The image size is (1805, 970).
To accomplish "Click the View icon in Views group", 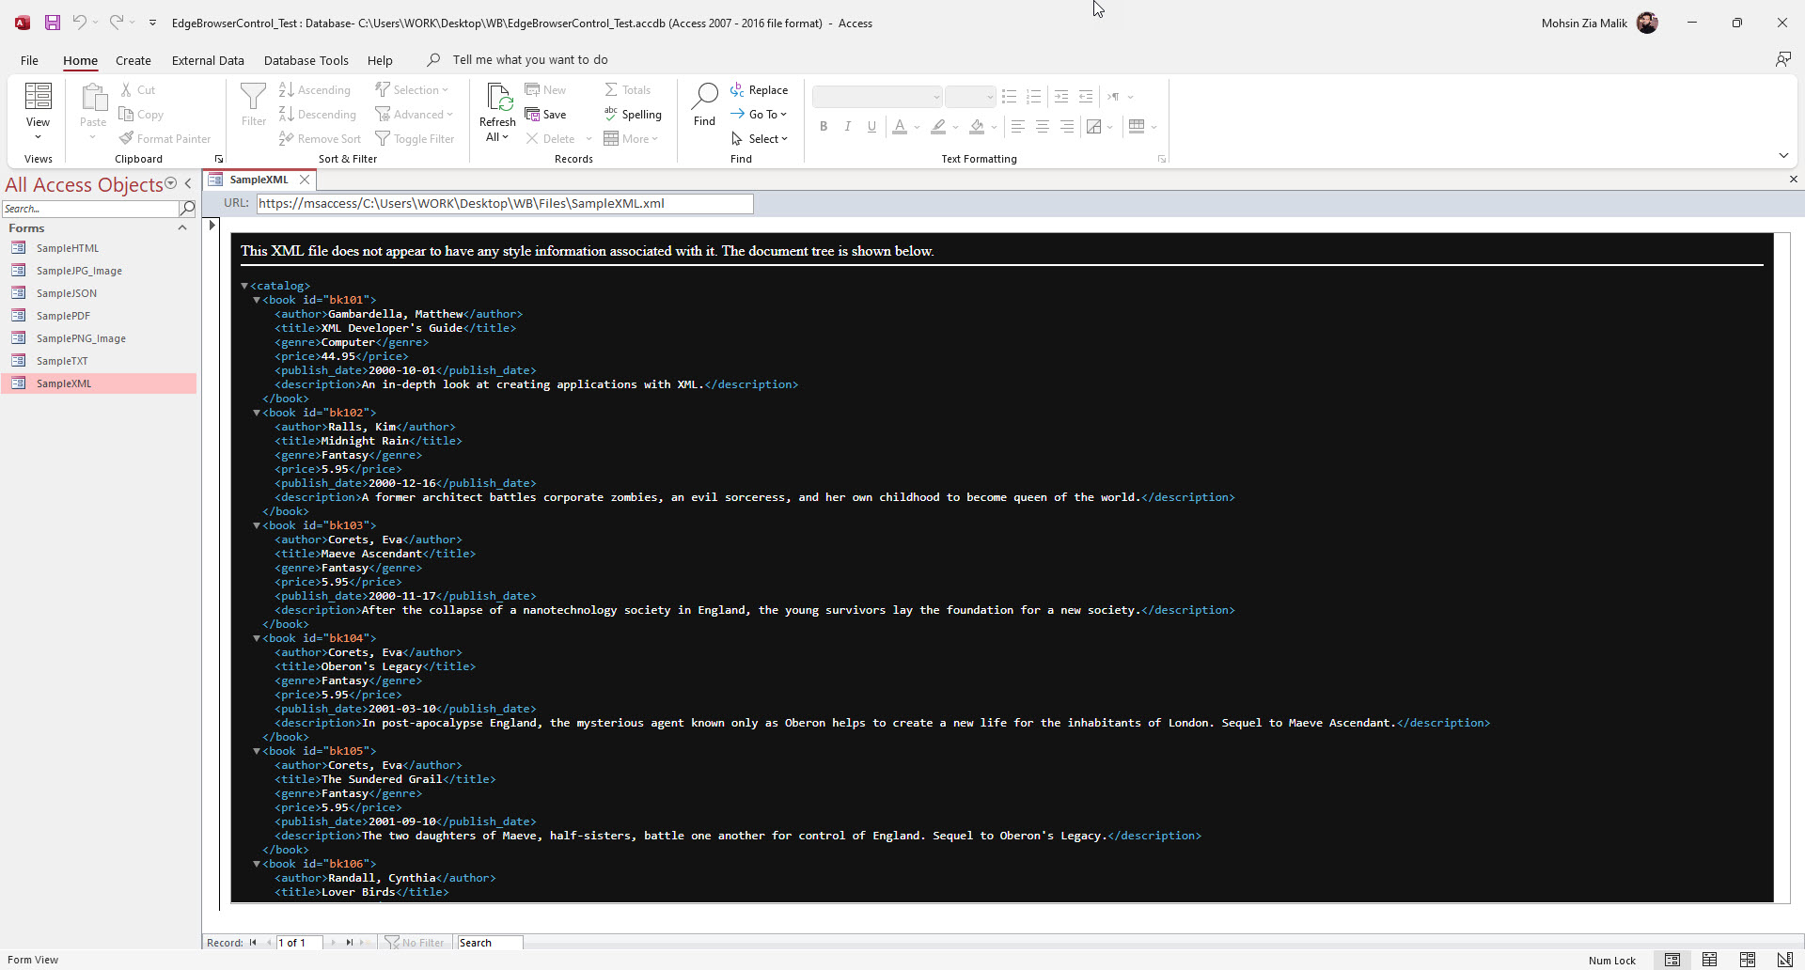I will pyautogui.click(x=38, y=98).
